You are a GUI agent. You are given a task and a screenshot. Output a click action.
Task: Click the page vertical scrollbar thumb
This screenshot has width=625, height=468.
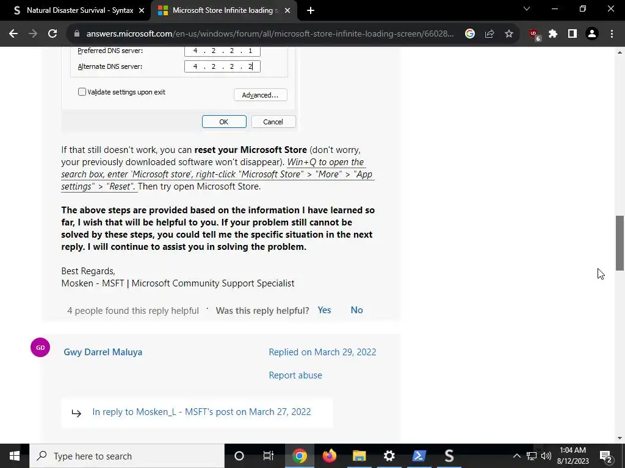pos(620,243)
